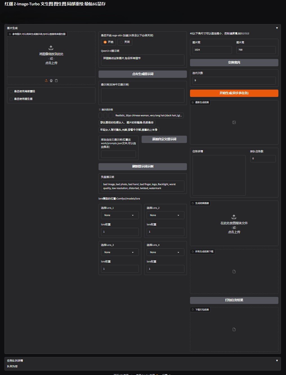Image resolution: width=286 pixels, height=375 pixels.
Task: Click the 迭代次数 input field
Action: (234, 80)
